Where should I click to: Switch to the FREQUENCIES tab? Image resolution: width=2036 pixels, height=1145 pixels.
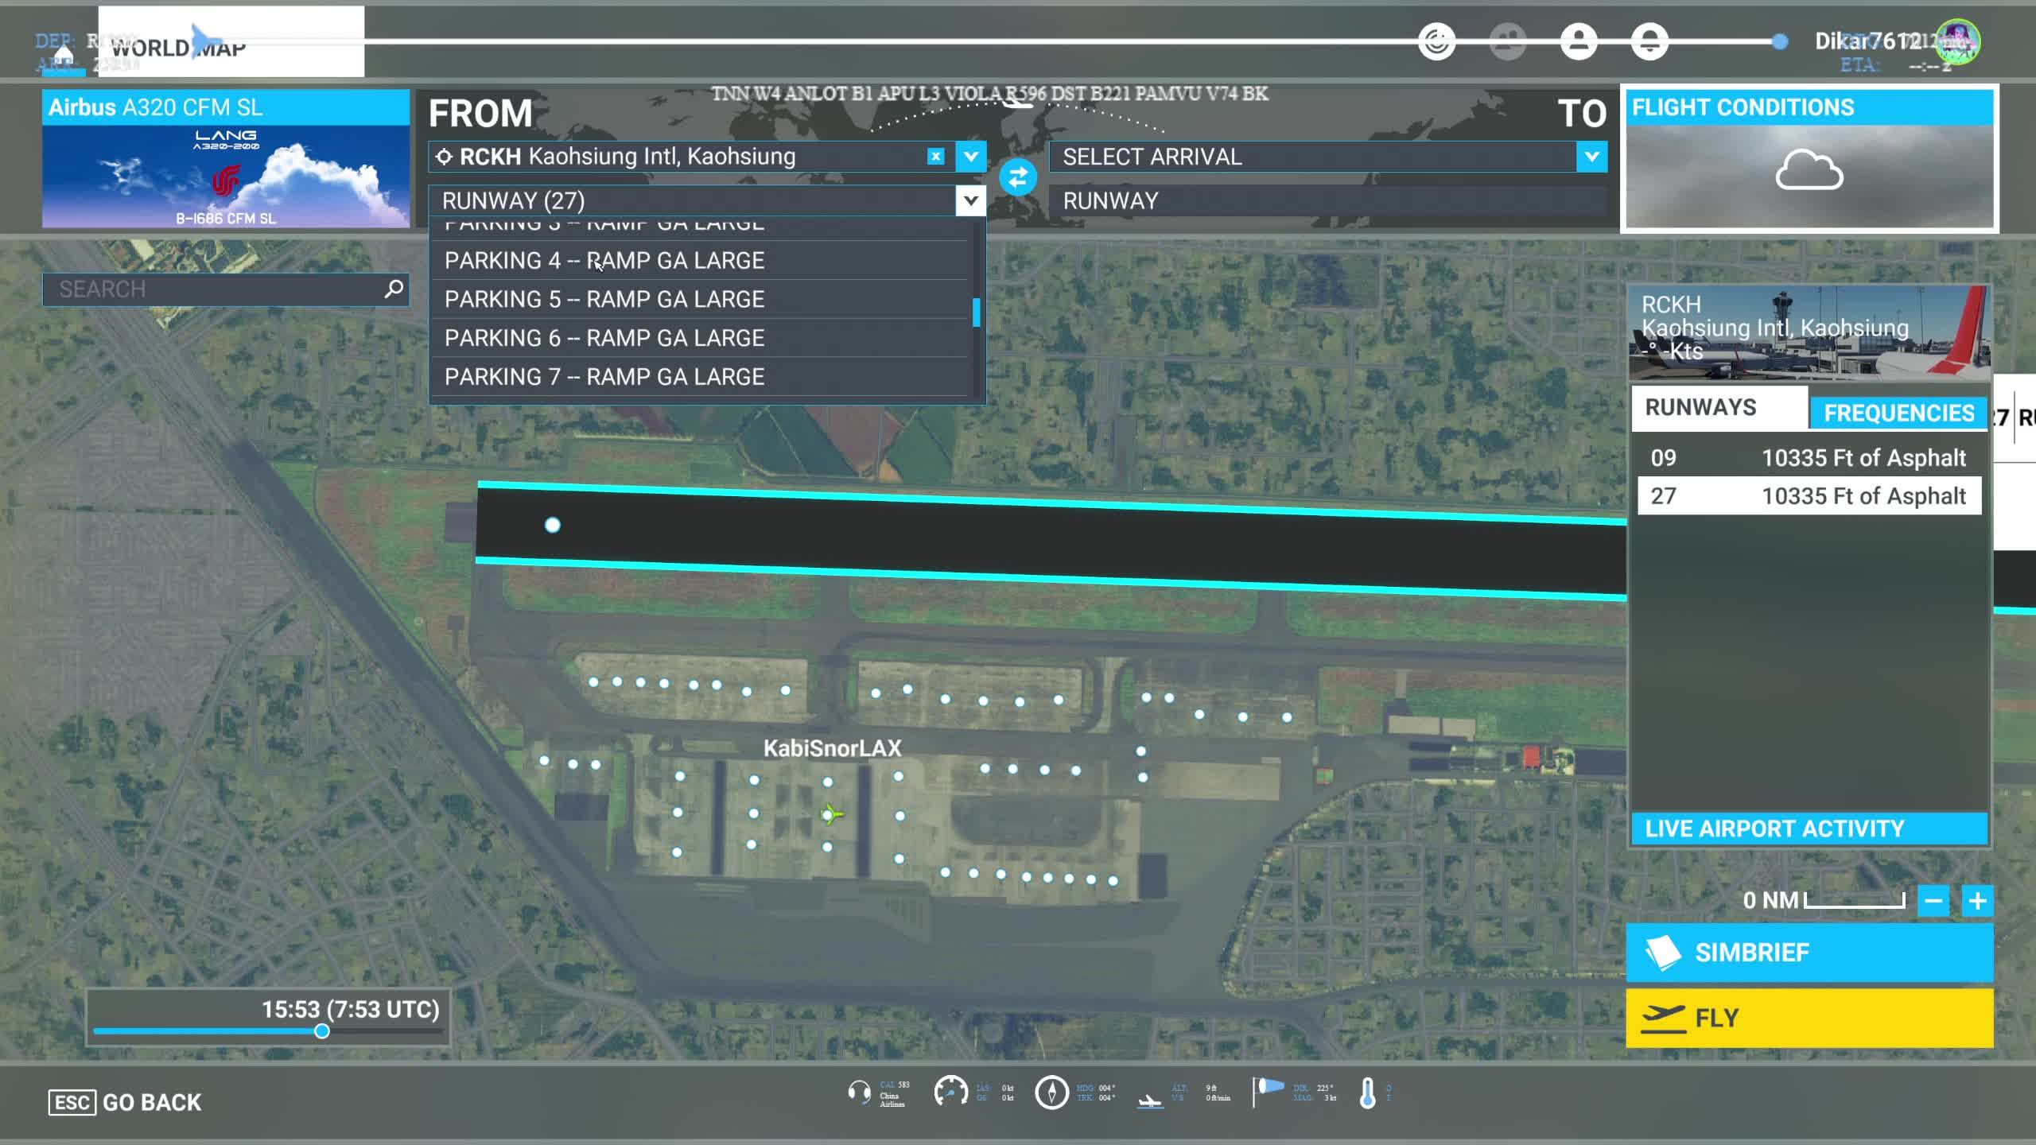[x=1898, y=413]
